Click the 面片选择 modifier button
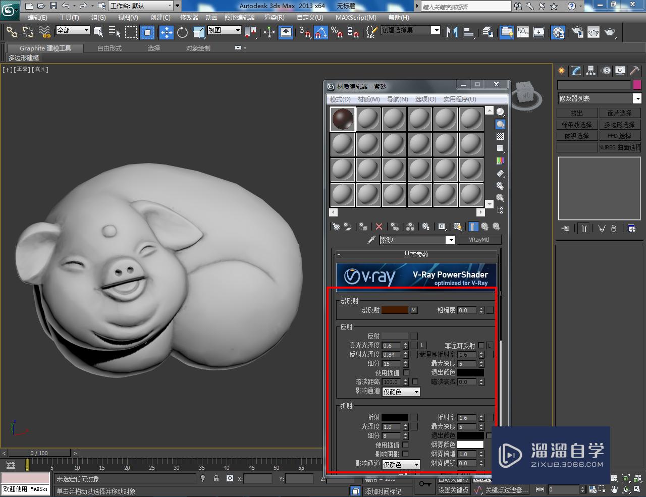Viewport: 646px width, 497px height. (x=620, y=113)
